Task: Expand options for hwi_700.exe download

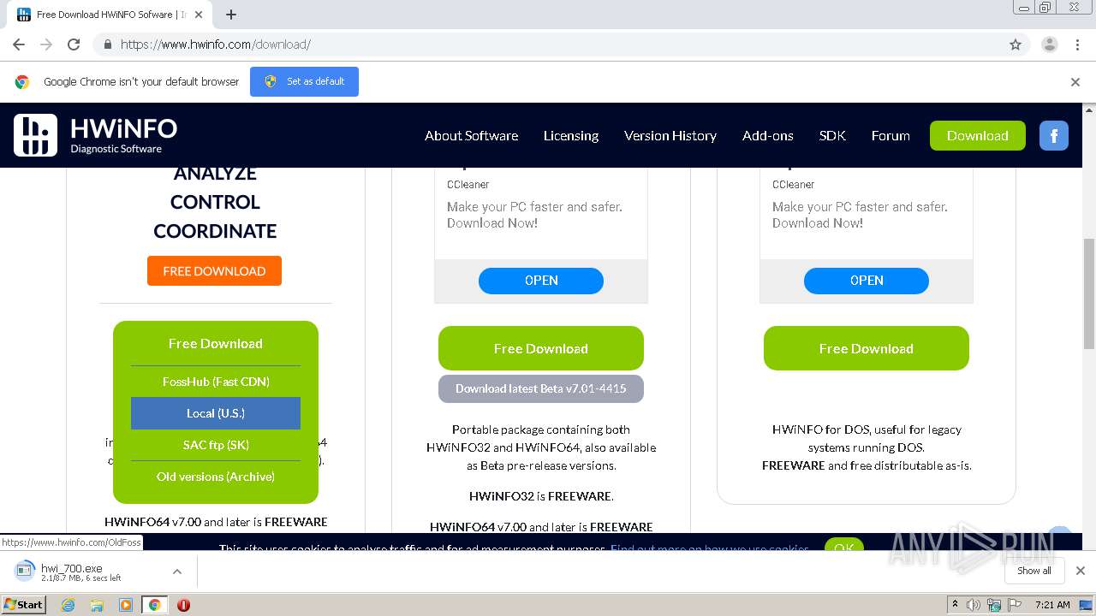Action: point(177,571)
